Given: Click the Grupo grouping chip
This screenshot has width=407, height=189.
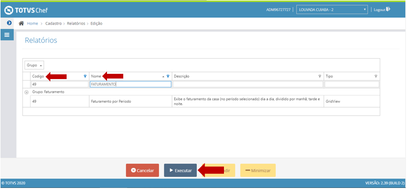Looking at the screenshot, I should [x=34, y=65].
